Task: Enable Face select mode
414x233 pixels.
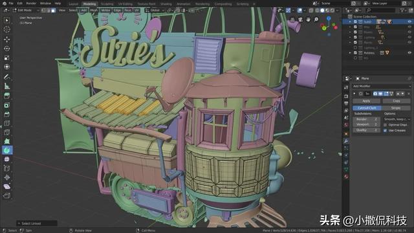Action: click(x=53, y=10)
